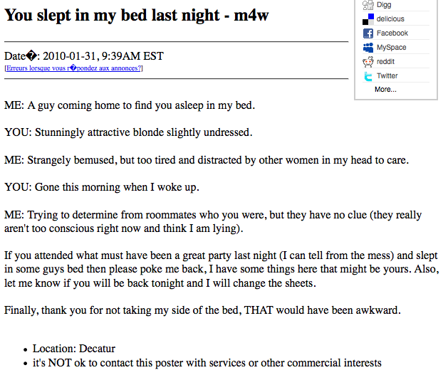Expand More... sharing options
This screenshot has height=375, width=448.
coord(385,90)
